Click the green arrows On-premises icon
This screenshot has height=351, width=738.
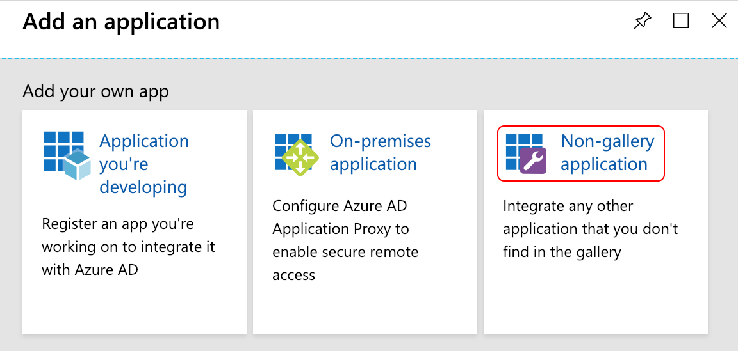[300, 158]
